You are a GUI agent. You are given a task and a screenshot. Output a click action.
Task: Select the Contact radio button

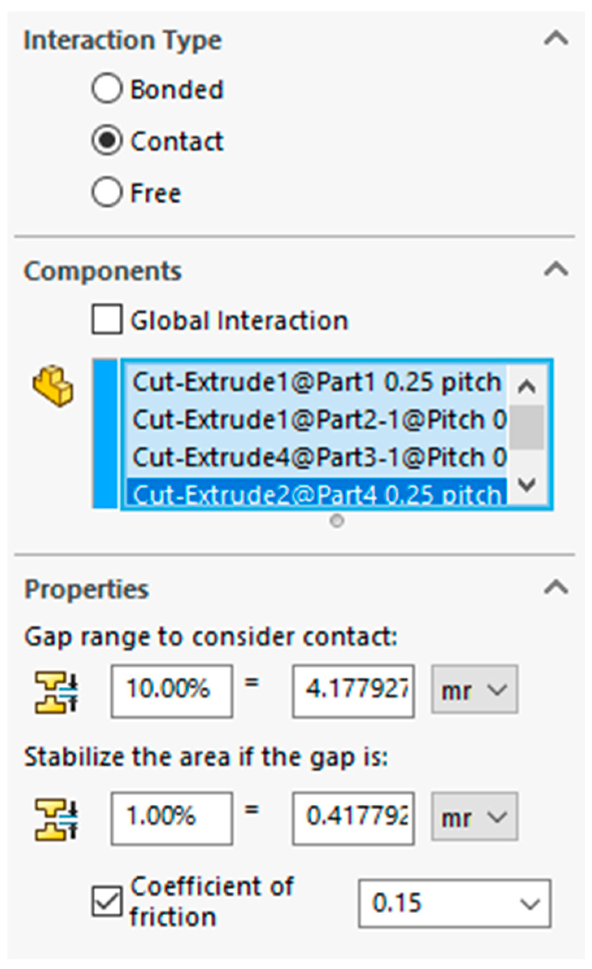click(107, 140)
